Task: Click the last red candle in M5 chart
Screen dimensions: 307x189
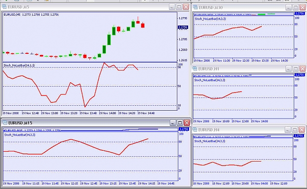Action: [x=143, y=25]
